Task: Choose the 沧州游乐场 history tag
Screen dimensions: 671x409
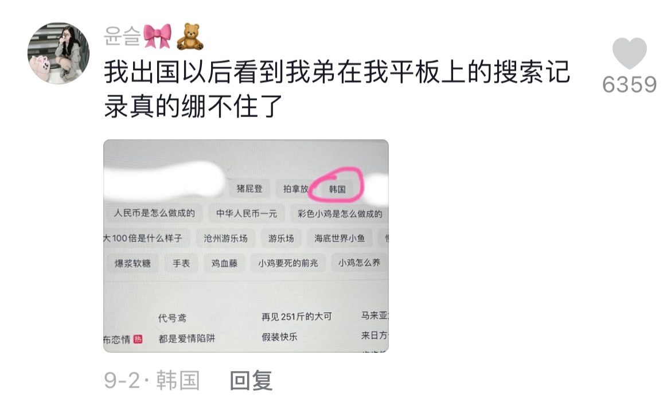Action: pyautogui.click(x=225, y=238)
